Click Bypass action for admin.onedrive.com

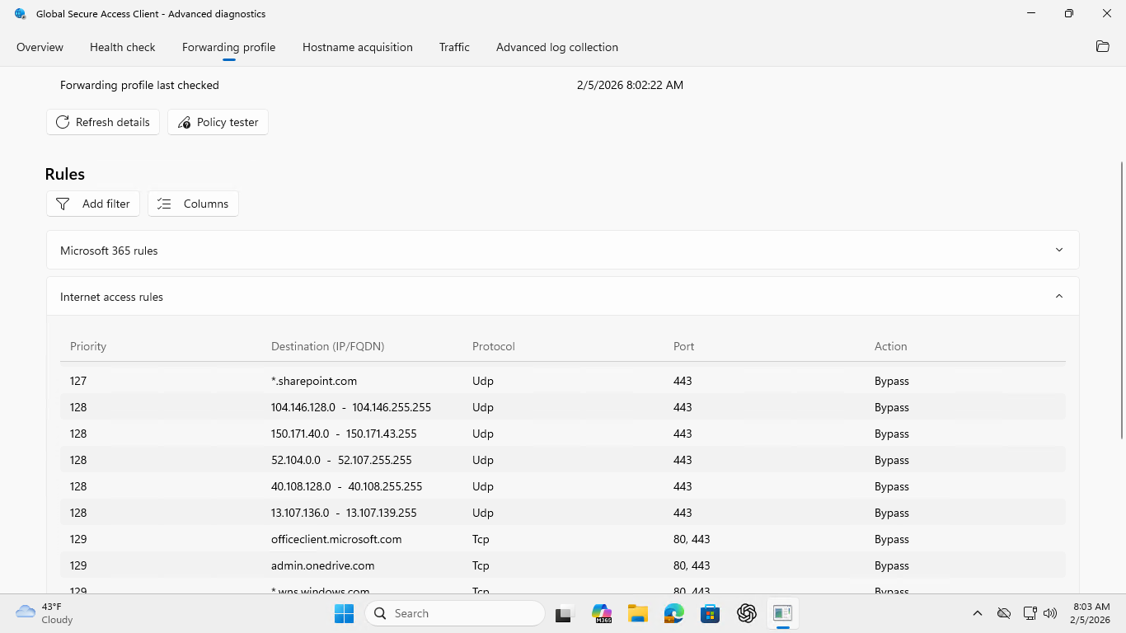(x=892, y=565)
